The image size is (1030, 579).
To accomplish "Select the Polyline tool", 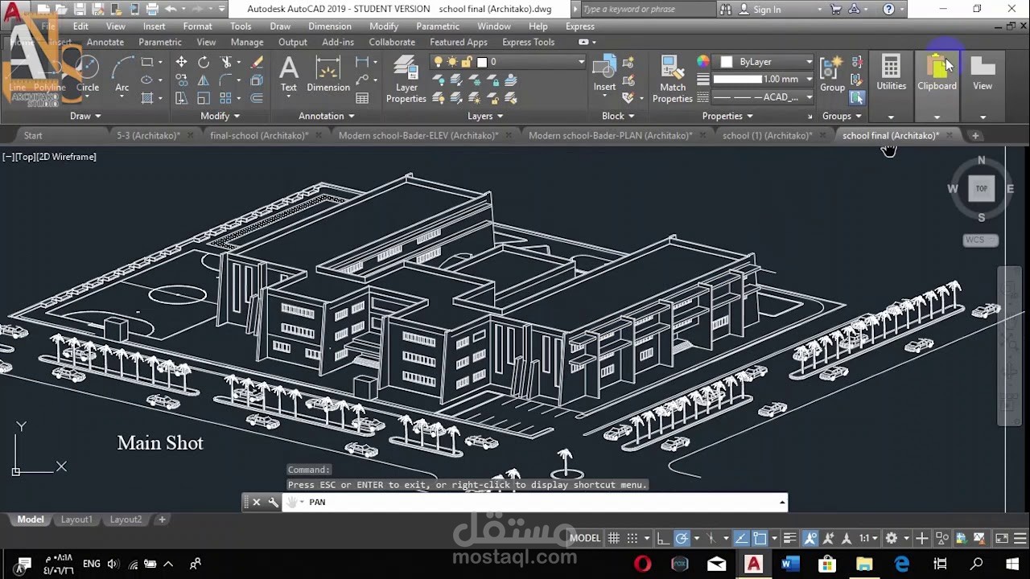I will click(x=49, y=76).
